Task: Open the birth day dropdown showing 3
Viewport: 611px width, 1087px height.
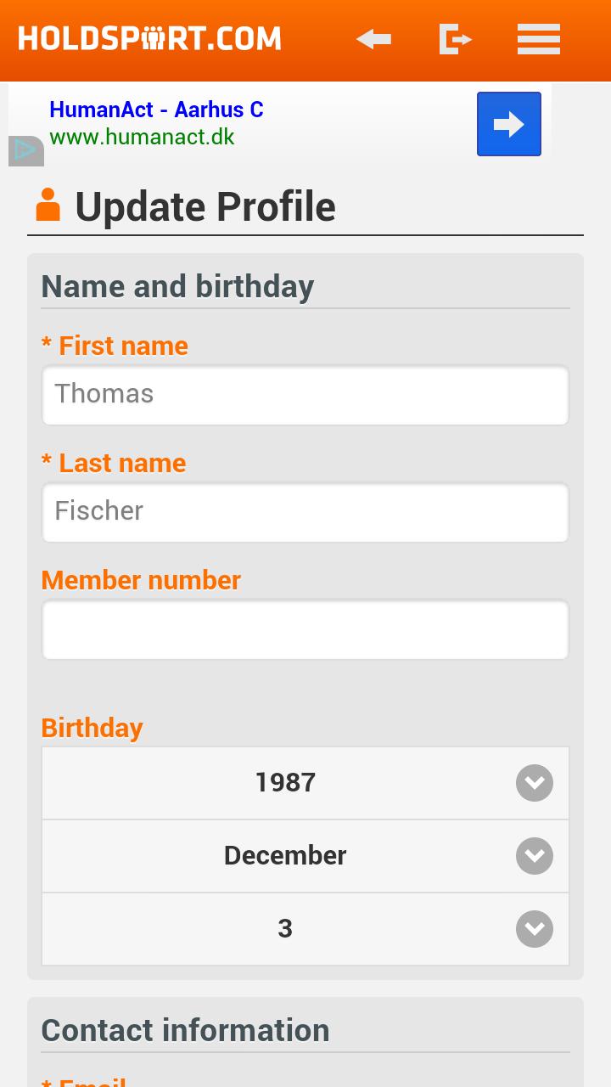Action: click(x=286, y=929)
